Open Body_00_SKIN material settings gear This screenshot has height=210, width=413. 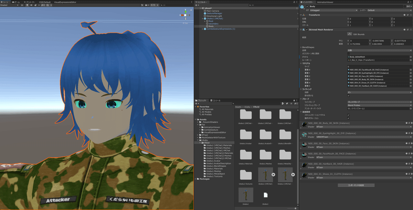[x=411, y=123]
